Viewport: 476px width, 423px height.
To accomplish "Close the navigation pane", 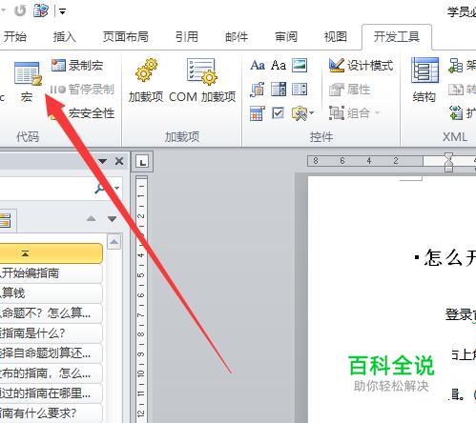I will [x=119, y=161].
